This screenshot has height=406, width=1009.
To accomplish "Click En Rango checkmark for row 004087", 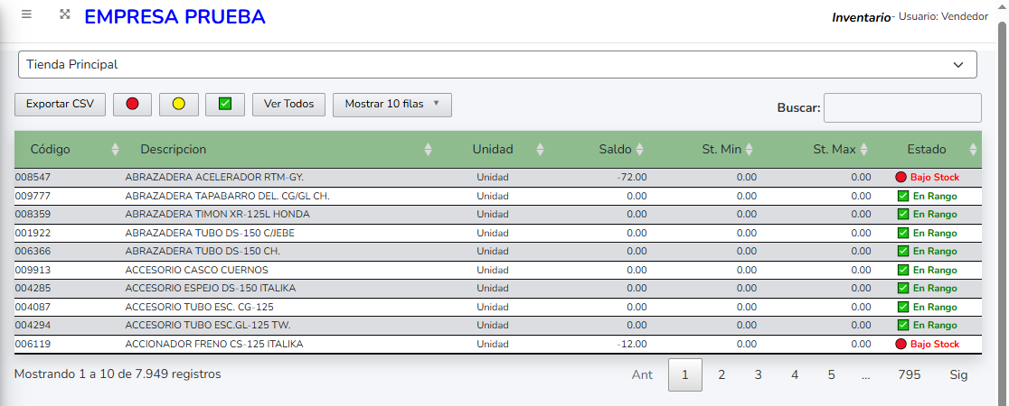I will [x=903, y=307].
